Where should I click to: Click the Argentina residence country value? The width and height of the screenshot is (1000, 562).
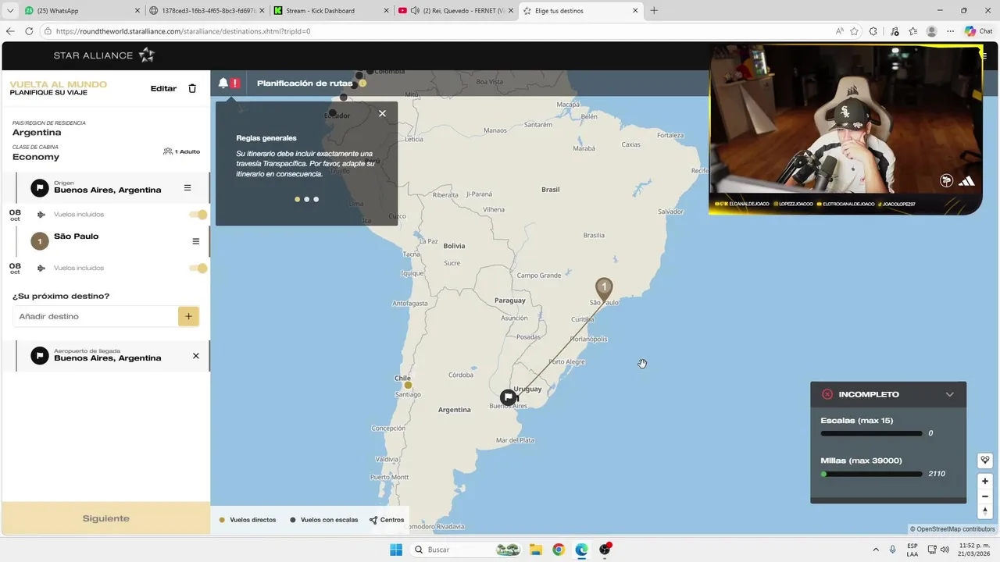(37, 133)
